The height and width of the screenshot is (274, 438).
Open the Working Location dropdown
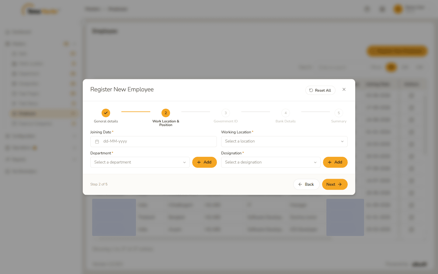(x=284, y=142)
